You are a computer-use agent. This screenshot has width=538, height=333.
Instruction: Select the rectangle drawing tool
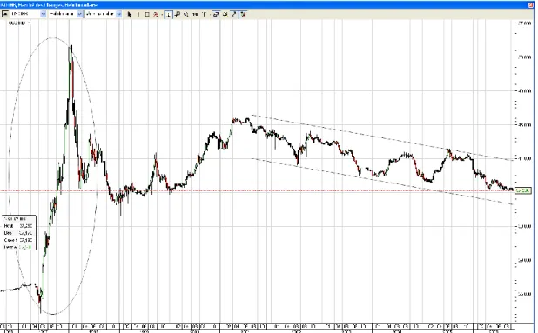tap(147, 15)
